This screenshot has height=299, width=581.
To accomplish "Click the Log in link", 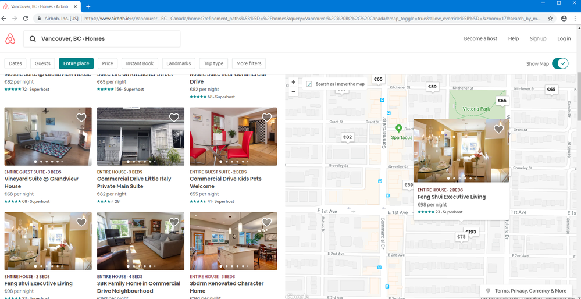I will point(564,39).
